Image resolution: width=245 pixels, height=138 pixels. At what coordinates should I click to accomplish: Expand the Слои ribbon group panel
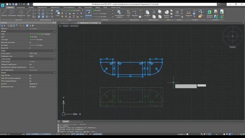pyautogui.click(x=83, y=20)
